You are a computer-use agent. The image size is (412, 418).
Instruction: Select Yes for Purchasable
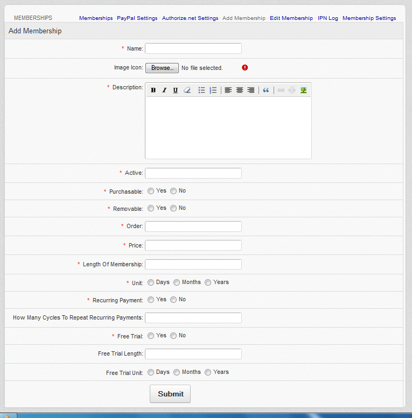pyautogui.click(x=151, y=191)
